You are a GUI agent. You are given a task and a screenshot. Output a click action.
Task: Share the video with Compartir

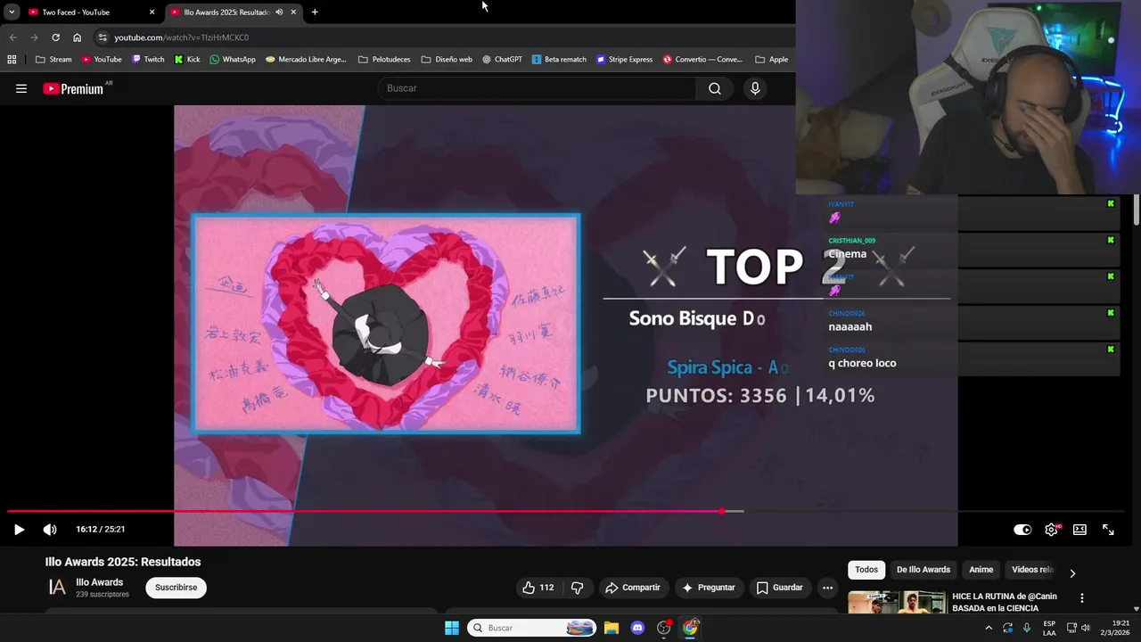point(633,588)
